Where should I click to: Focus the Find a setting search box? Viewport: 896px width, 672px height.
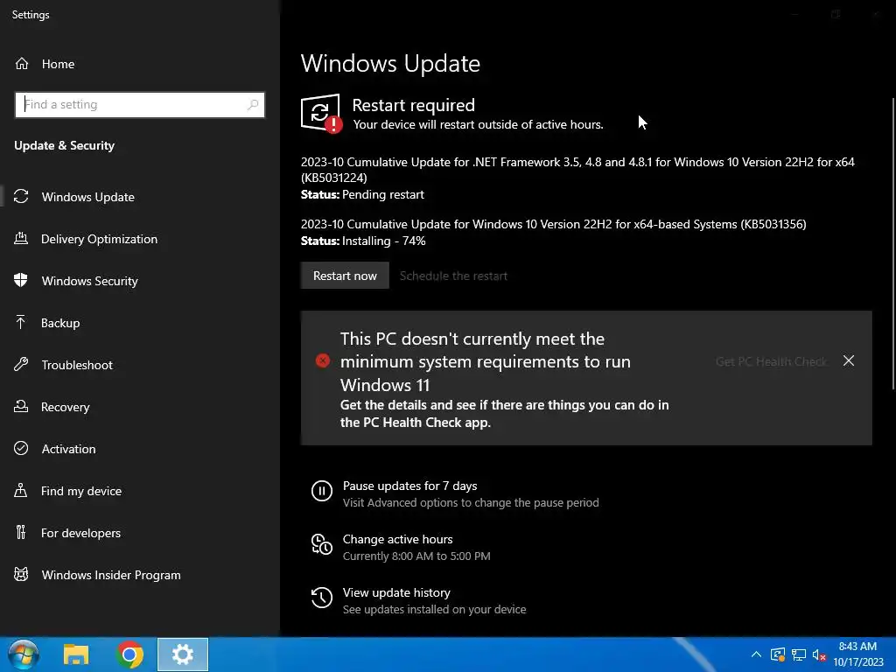[x=140, y=105]
